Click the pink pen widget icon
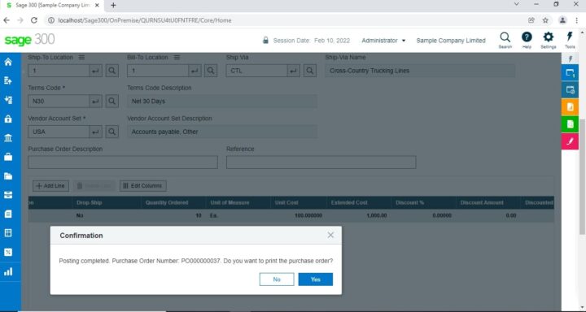Image resolution: width=586 pixels, height=312 pixels. (570, 141)
